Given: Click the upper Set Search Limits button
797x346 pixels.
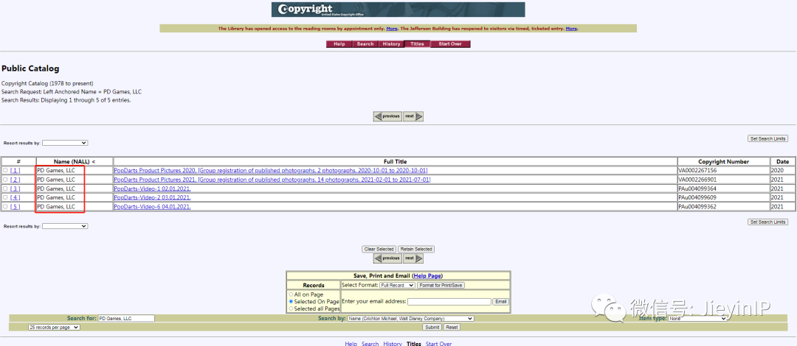Looking at the screenshot, I should (x=768, y=138).
